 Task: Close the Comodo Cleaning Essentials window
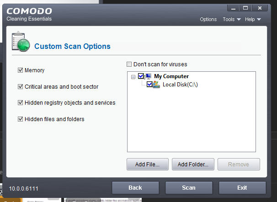tap(260, 8)
